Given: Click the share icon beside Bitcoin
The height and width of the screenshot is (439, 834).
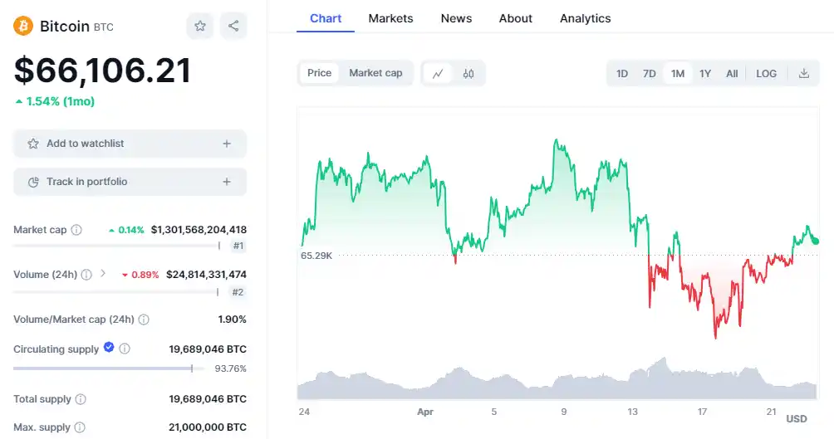Looking at the screenshot, I should (x=233, y=27).
